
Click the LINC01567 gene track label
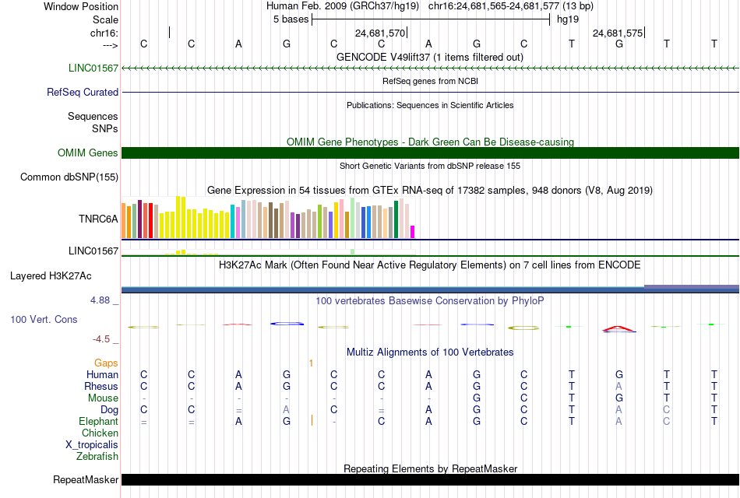[x=93, y=68]
